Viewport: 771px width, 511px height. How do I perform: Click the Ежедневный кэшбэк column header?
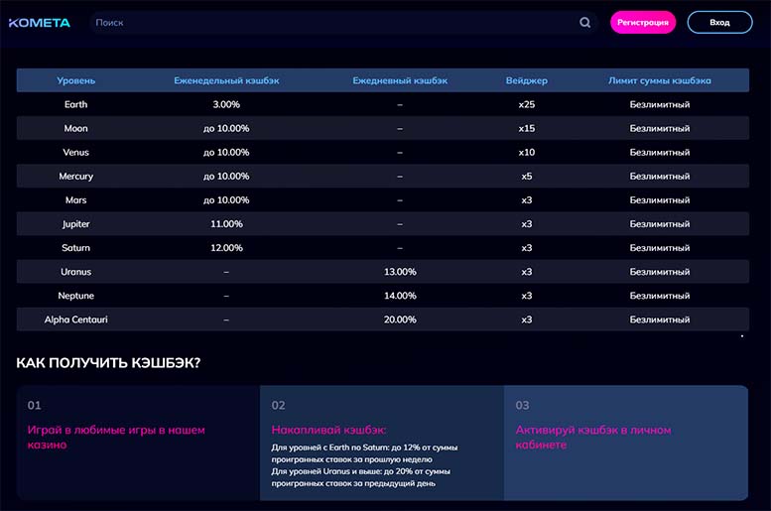400,80
